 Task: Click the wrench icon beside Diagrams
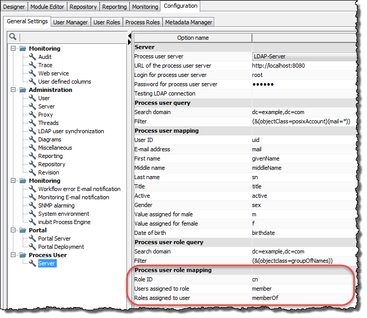coord(33,139)
